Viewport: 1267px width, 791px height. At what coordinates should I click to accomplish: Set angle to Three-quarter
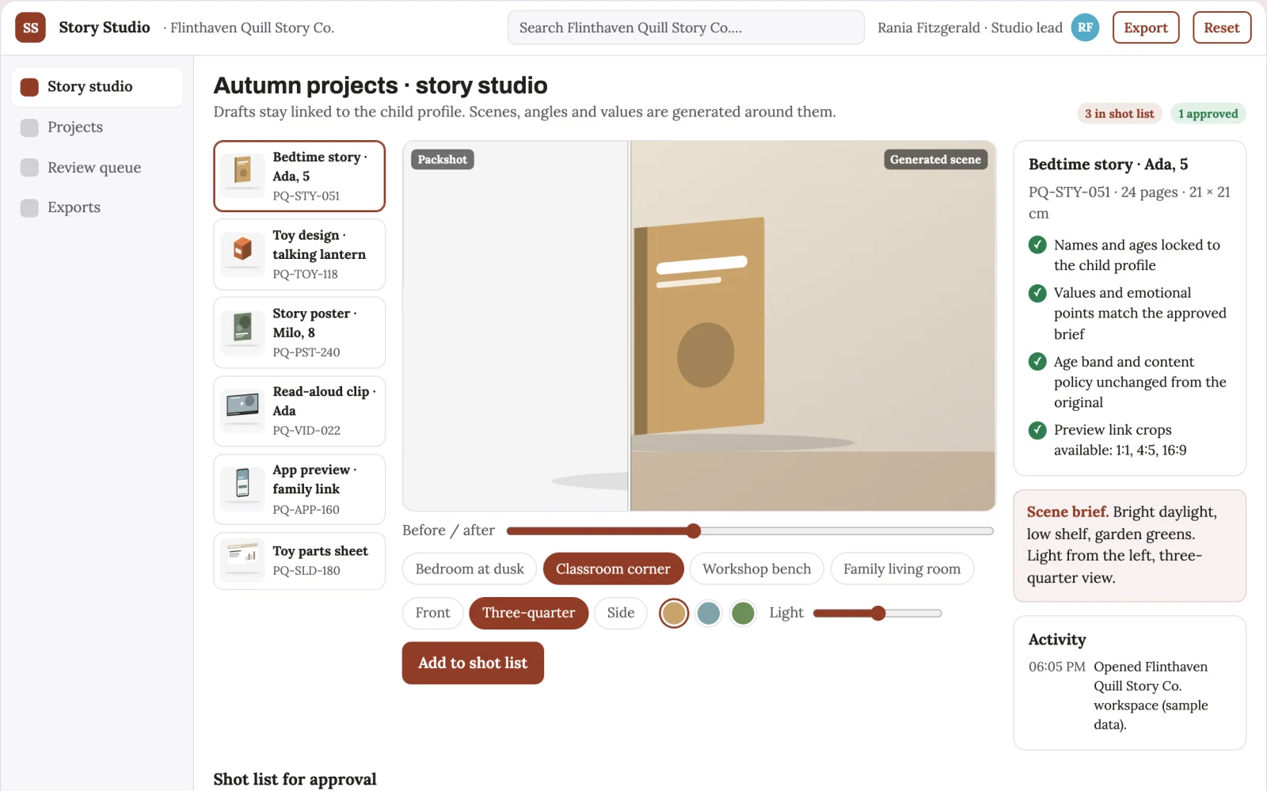[528, 613]
